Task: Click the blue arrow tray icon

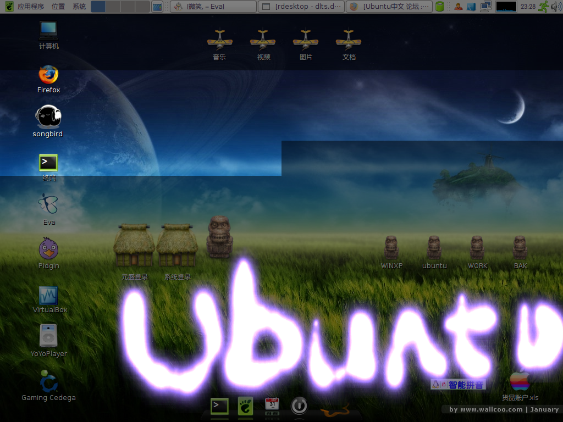Action: click(471, 7)
